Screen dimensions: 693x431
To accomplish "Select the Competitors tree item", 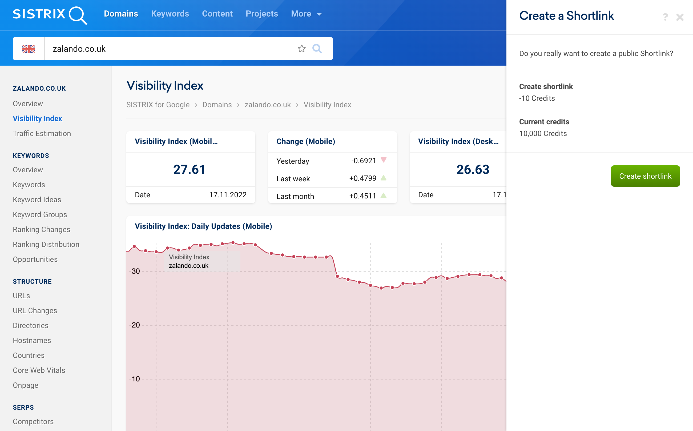I will (34, 422).
